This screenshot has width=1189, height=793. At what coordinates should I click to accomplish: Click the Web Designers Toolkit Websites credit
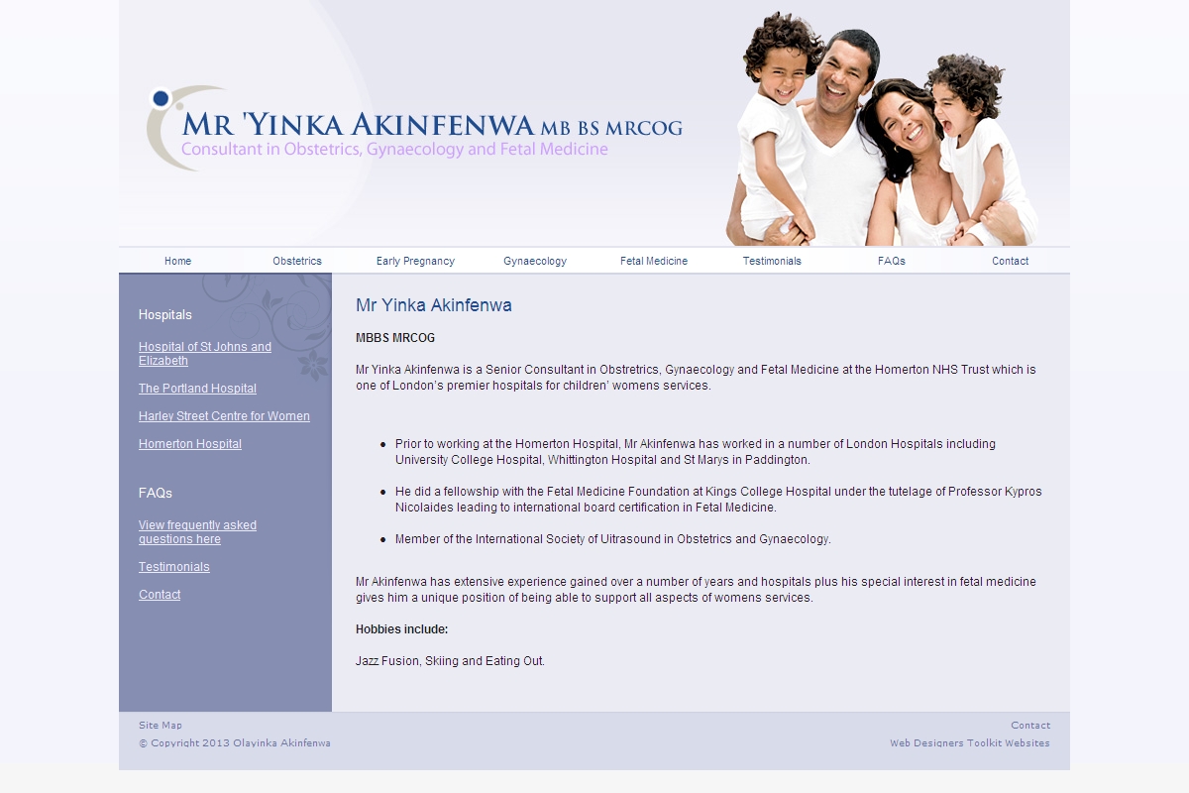pyautogui.click(x=971, y=741)
